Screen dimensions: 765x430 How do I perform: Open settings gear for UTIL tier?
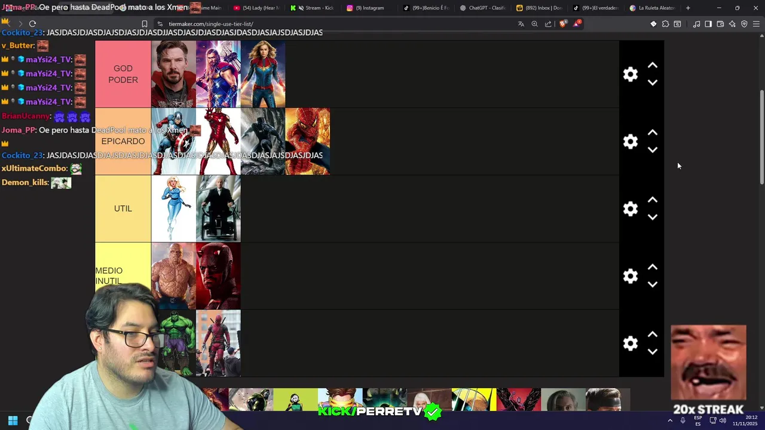tap(631, 209)
